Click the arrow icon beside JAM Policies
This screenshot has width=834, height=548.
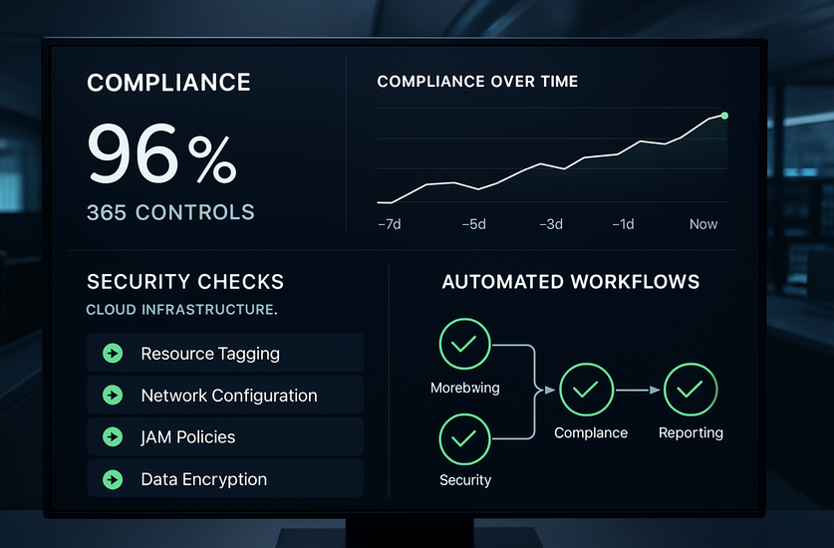(x=113, y=436)
